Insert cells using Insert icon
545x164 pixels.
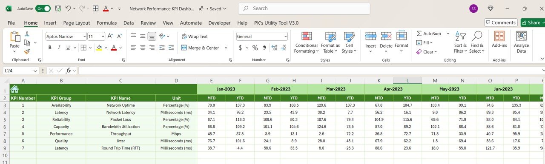point(370,36)
